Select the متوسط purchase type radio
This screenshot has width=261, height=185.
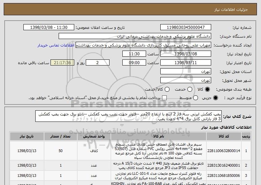196,98
